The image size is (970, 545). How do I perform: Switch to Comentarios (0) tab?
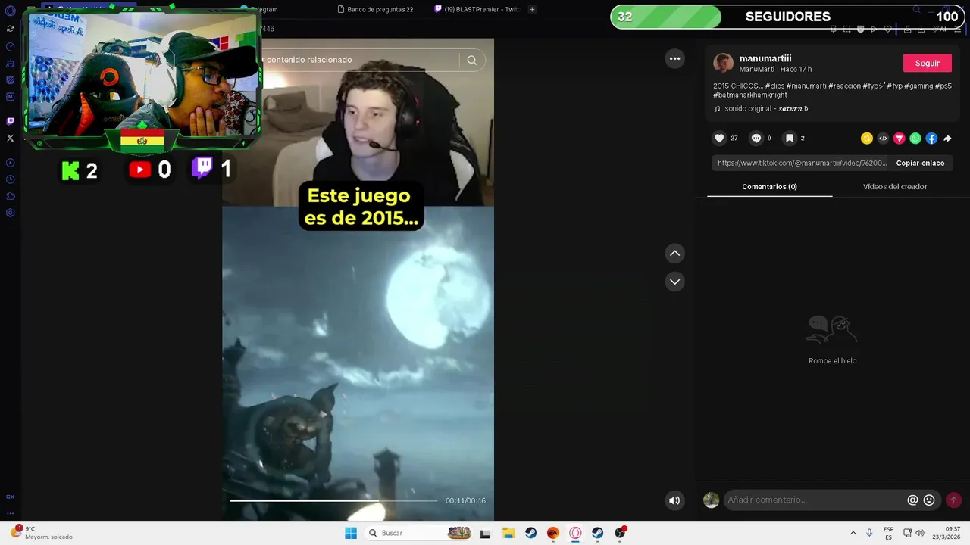(769, 187)
